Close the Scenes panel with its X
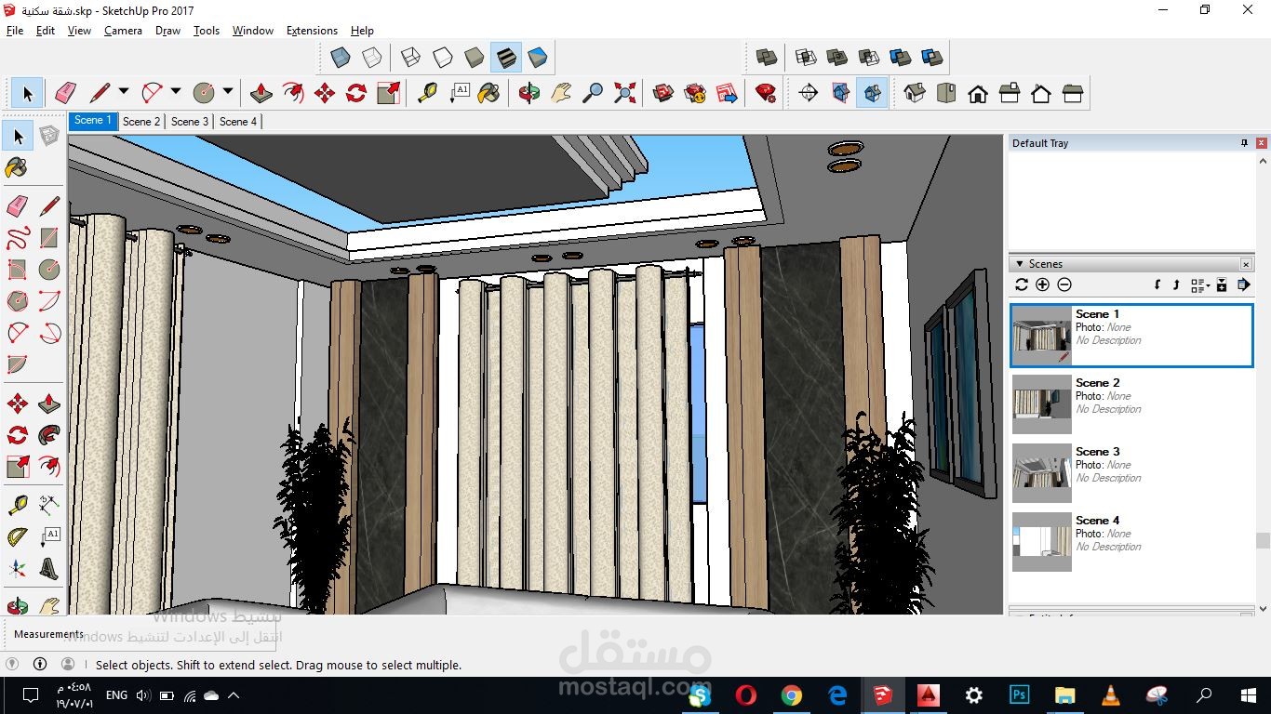Screen dimensions: 1271x714 (x=1246, y=264)
